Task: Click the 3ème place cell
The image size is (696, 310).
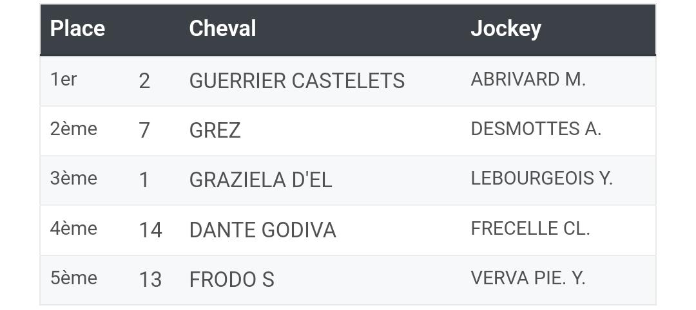Action: click(73, 178)
